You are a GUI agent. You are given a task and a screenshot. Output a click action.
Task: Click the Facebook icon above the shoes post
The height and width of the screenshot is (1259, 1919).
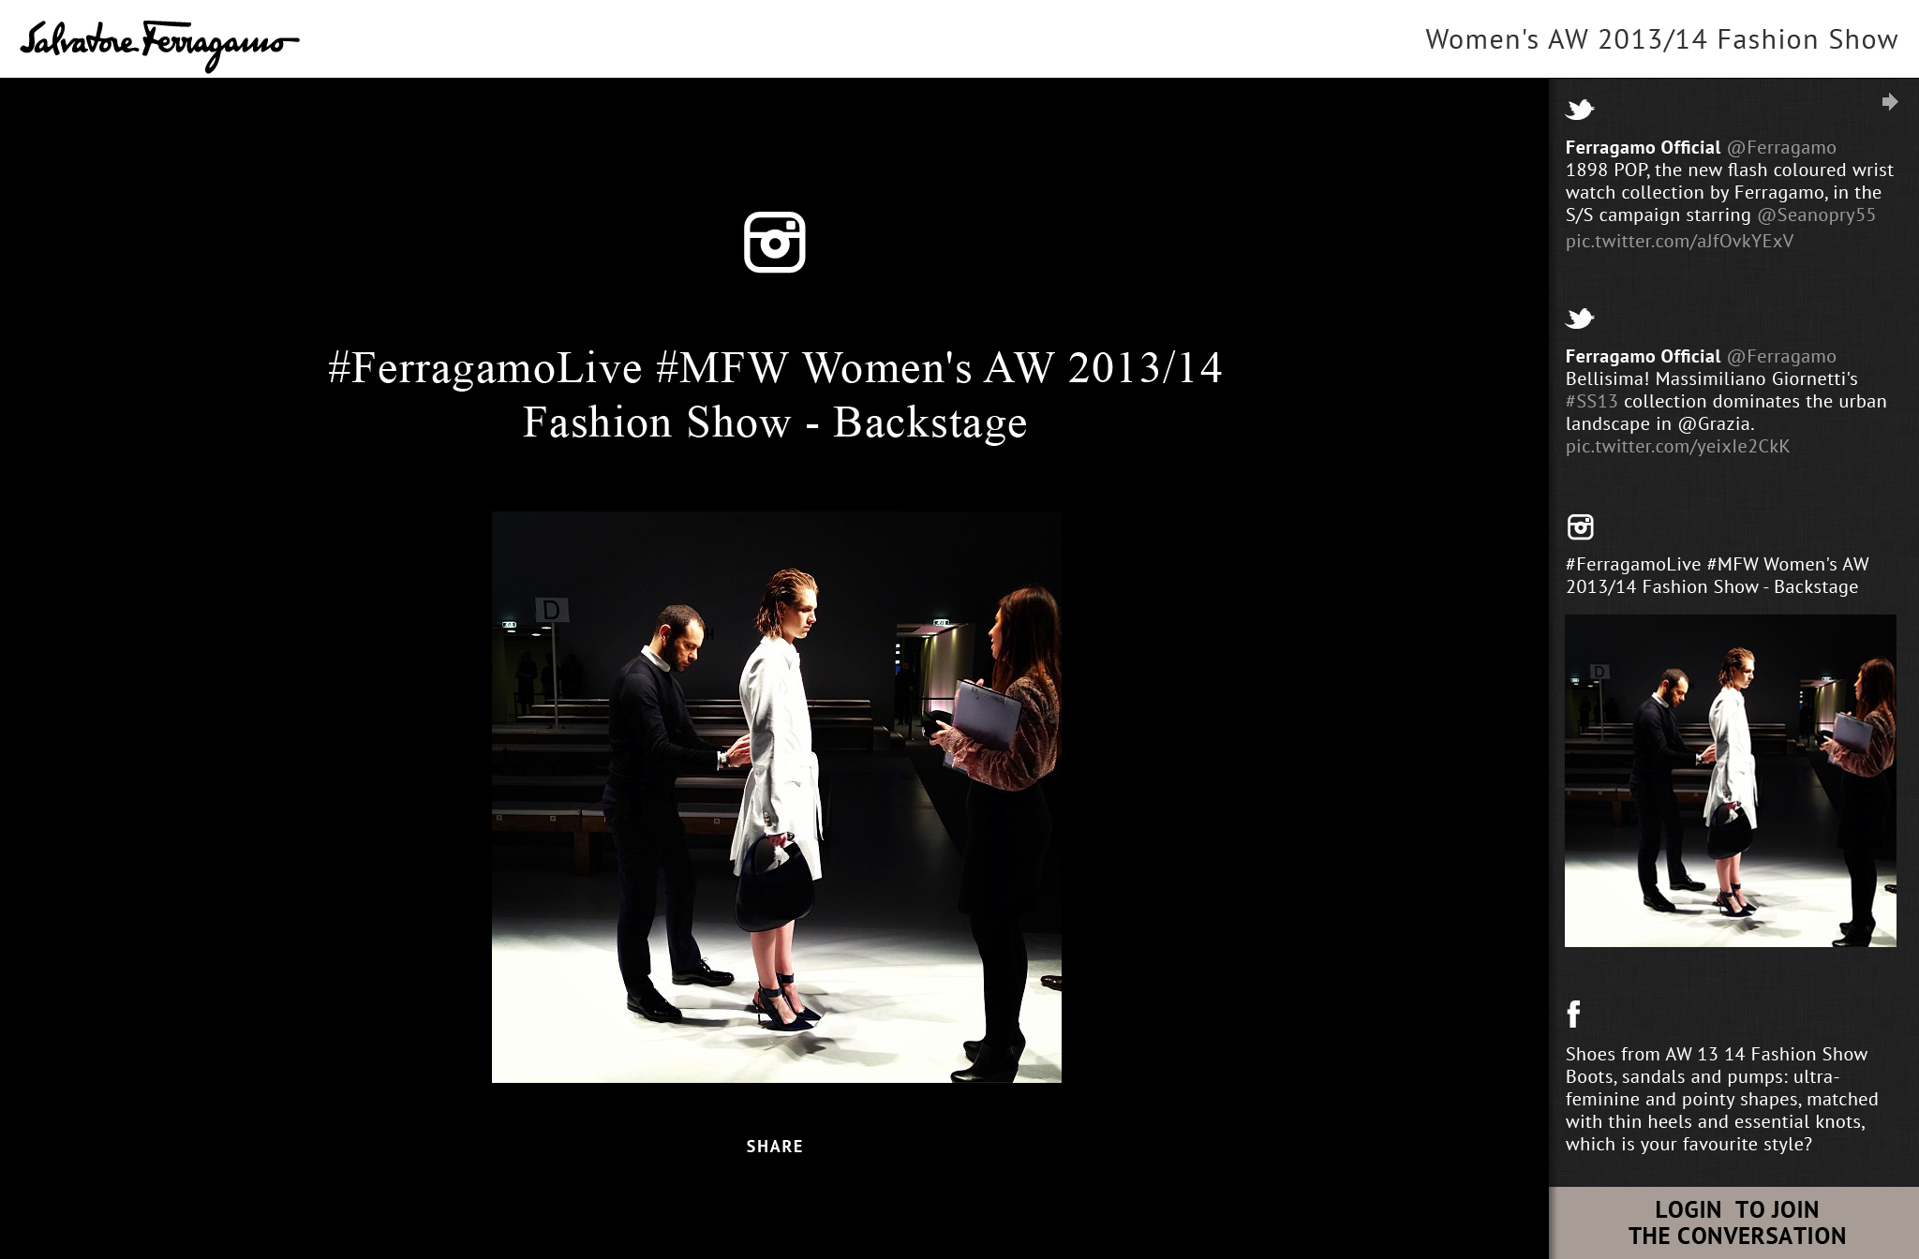[x=1573, y=1014]
